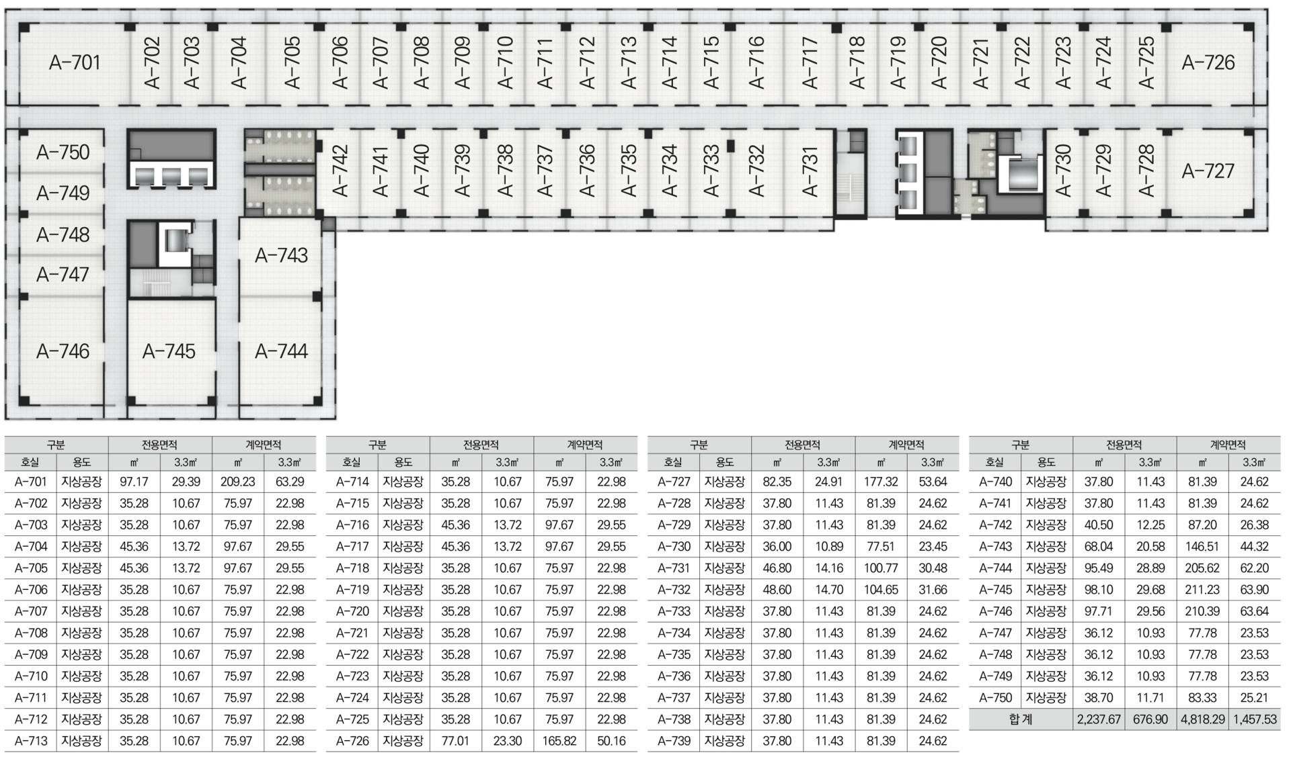Select vertical label A-742 on the plan

pos(340,171)
